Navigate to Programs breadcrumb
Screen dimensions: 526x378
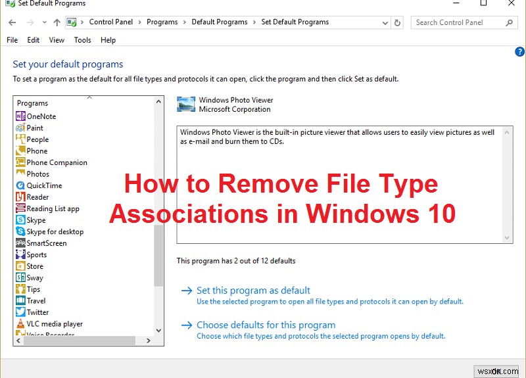tap(162, 22)
